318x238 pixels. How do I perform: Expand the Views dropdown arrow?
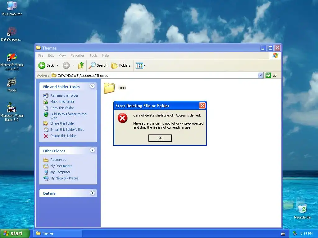145,66
